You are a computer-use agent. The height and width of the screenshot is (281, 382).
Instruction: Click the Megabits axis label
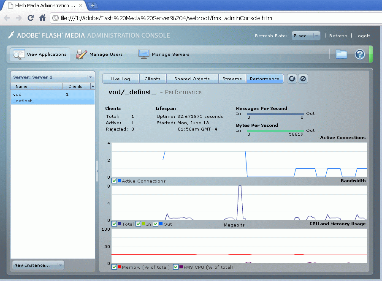pyautogui.click(x=234, y=225)
